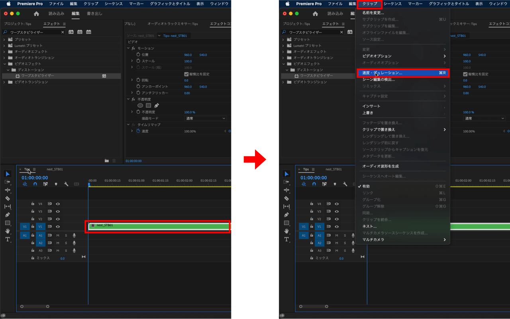Filter YUV effects icon in left screenshot

point(88,32)
